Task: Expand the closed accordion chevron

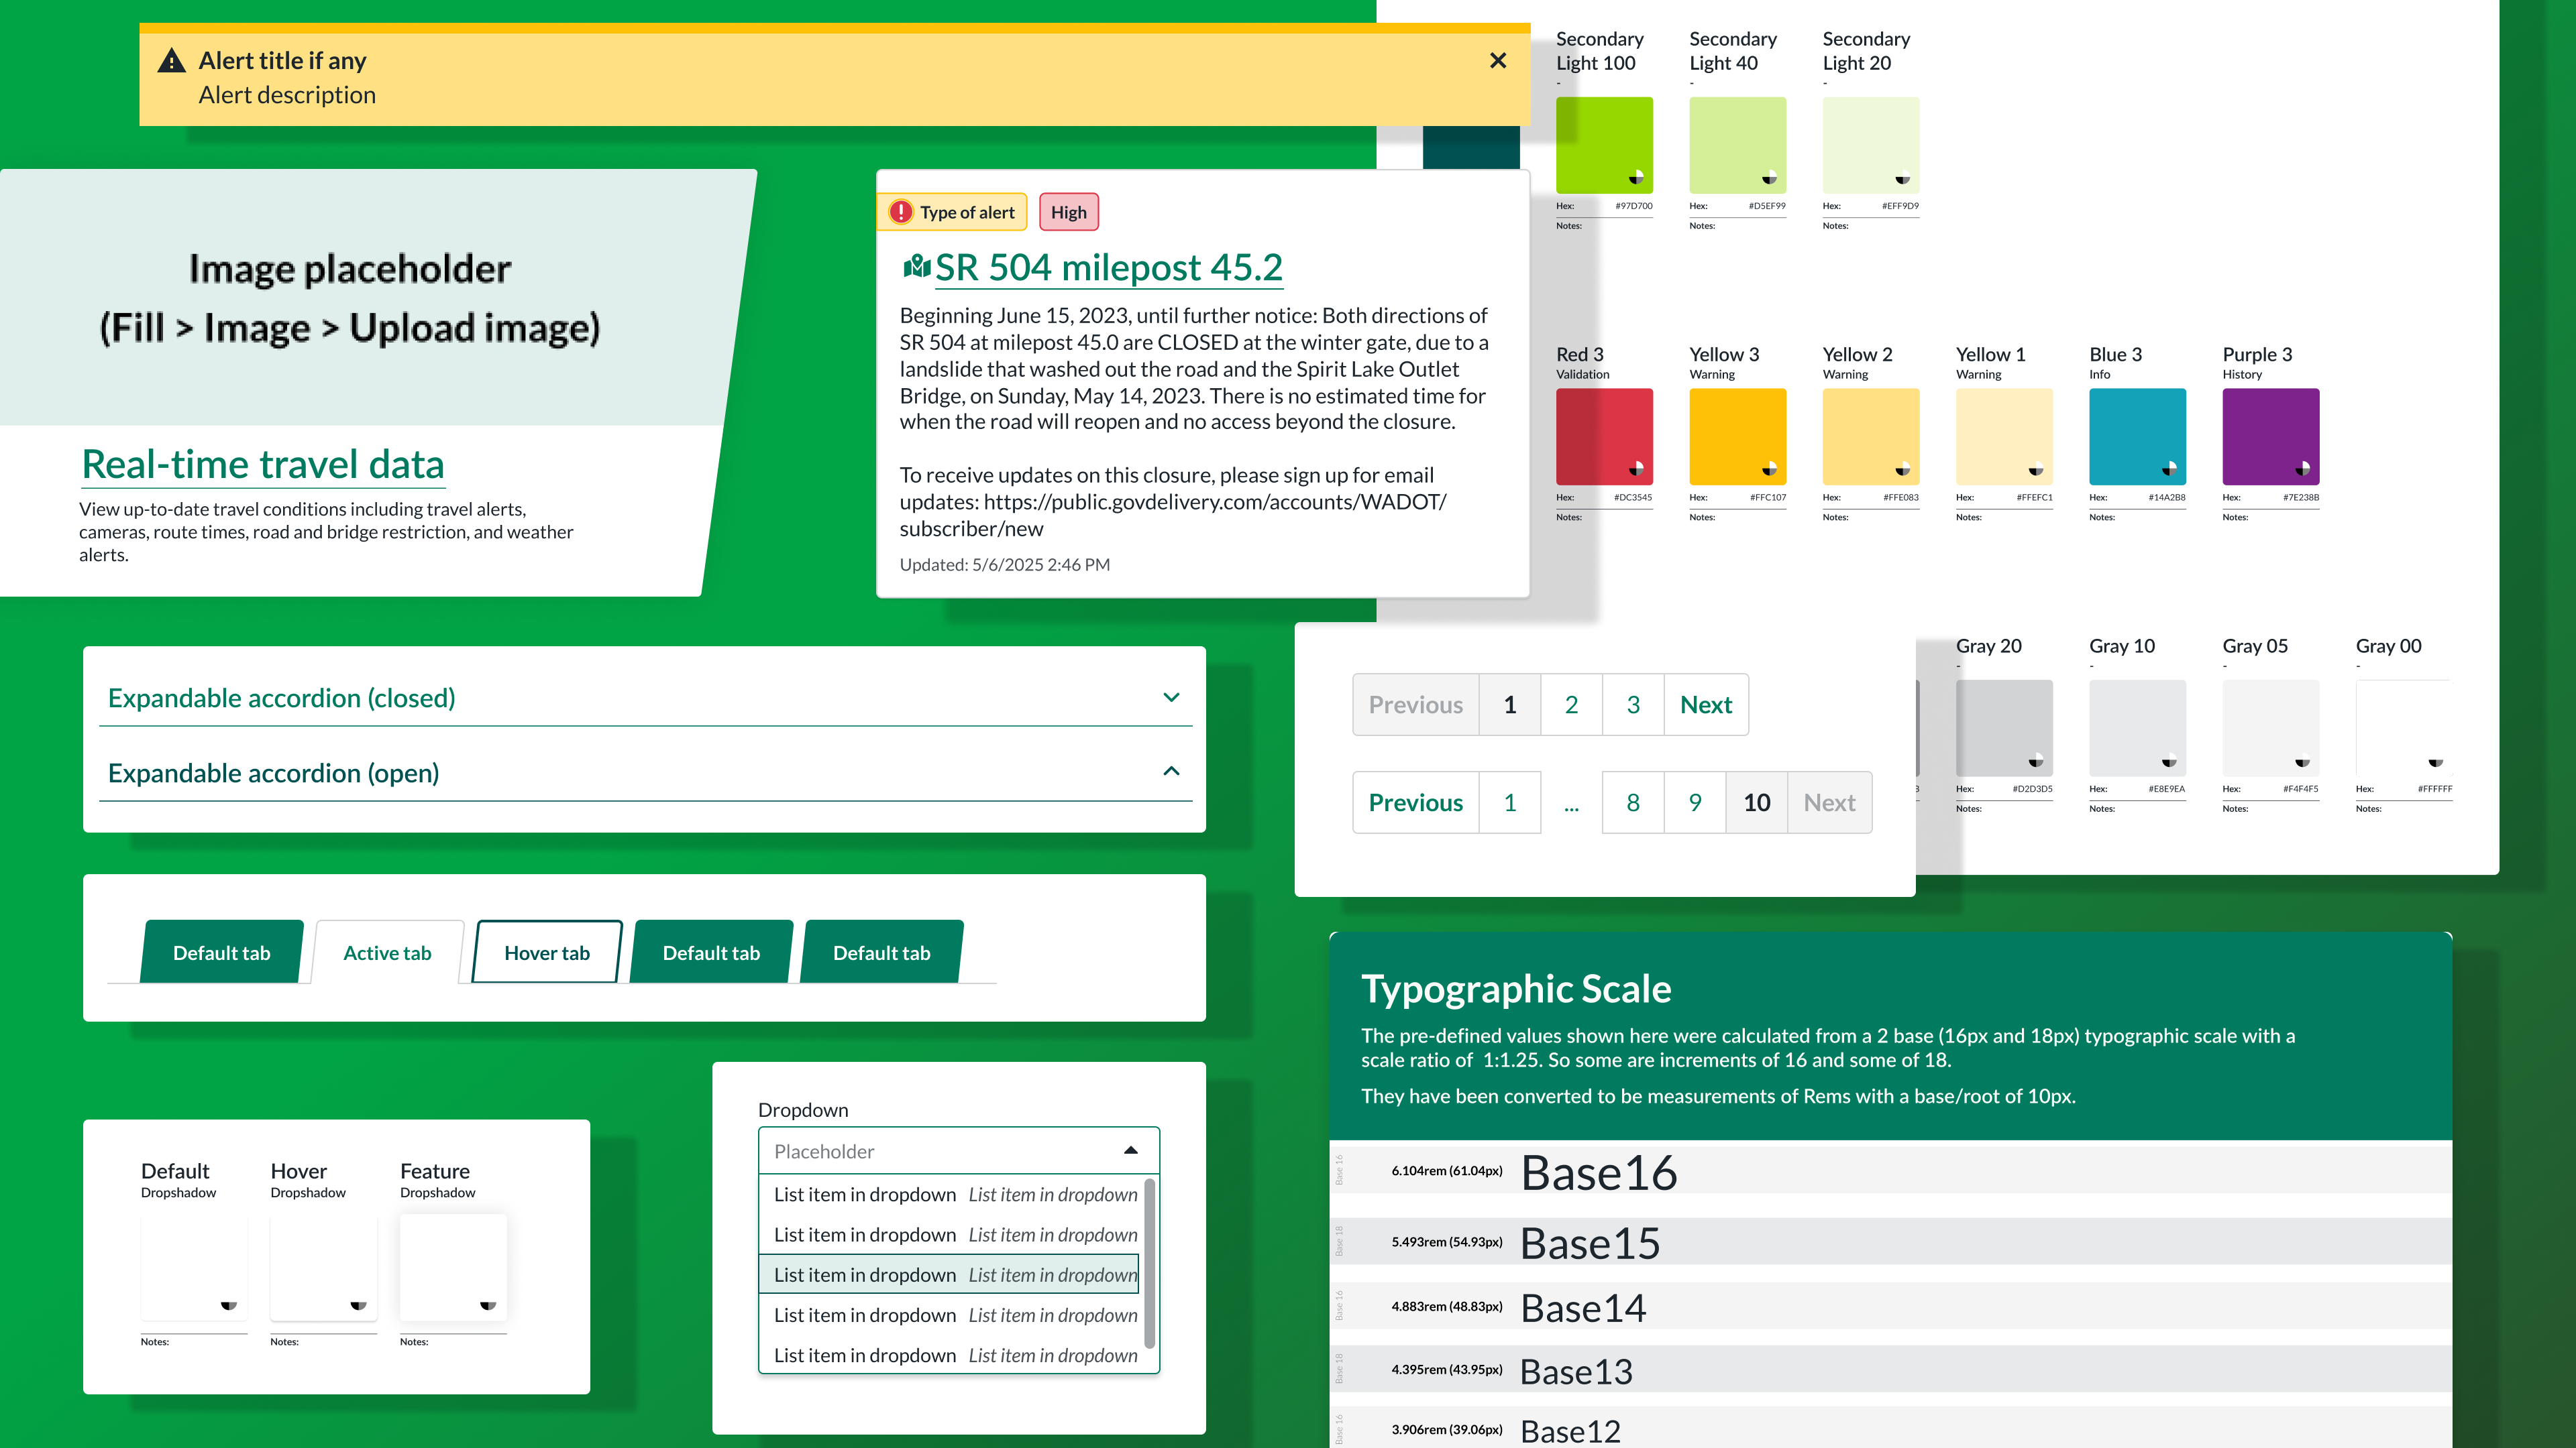Action: pyautogui.click(x=1171, y=697)
